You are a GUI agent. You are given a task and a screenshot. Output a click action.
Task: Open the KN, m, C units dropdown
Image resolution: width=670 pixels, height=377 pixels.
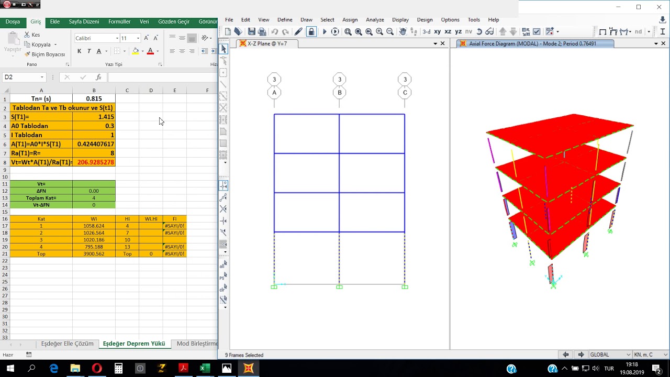651,354
